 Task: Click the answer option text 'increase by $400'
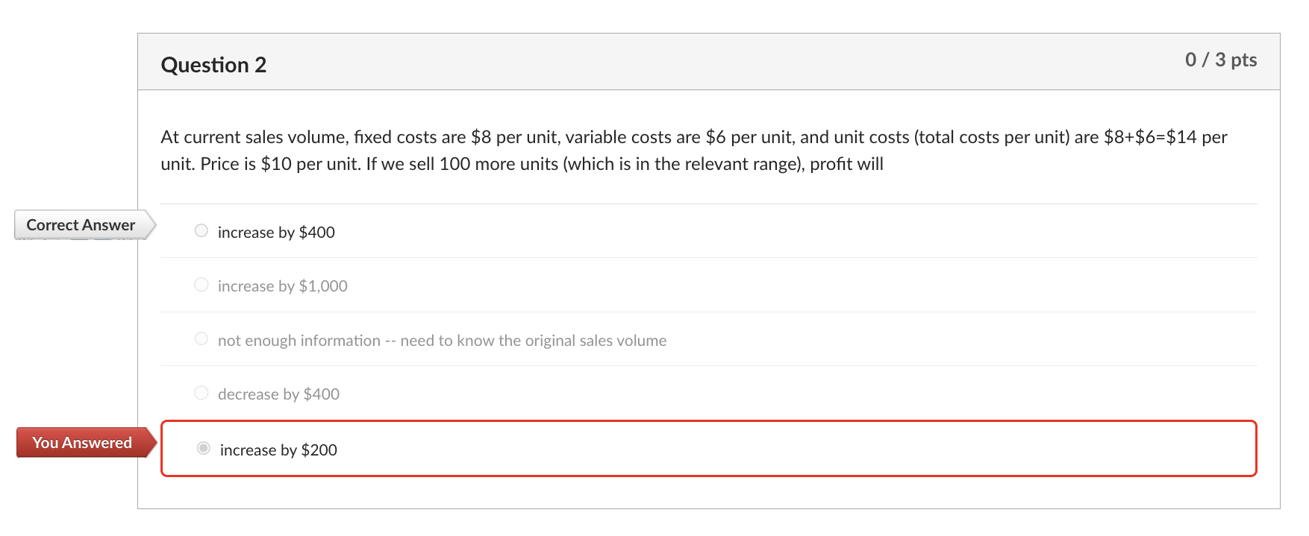(x=276, y=232)
